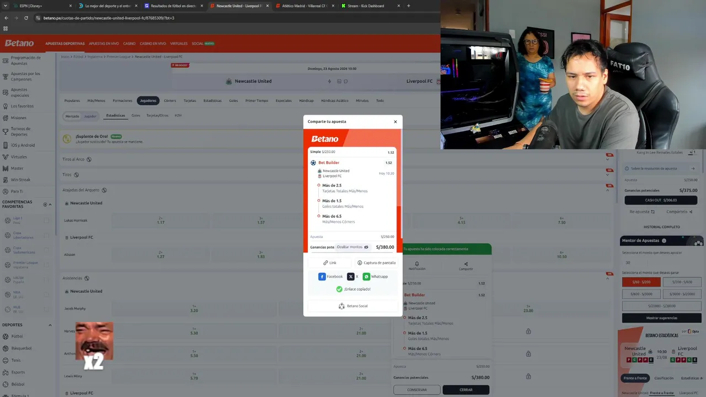Open Virtuales in the sidebar
Image resolution: width=706 pixels, height=397 pixels.
click(x=19, y=157)
